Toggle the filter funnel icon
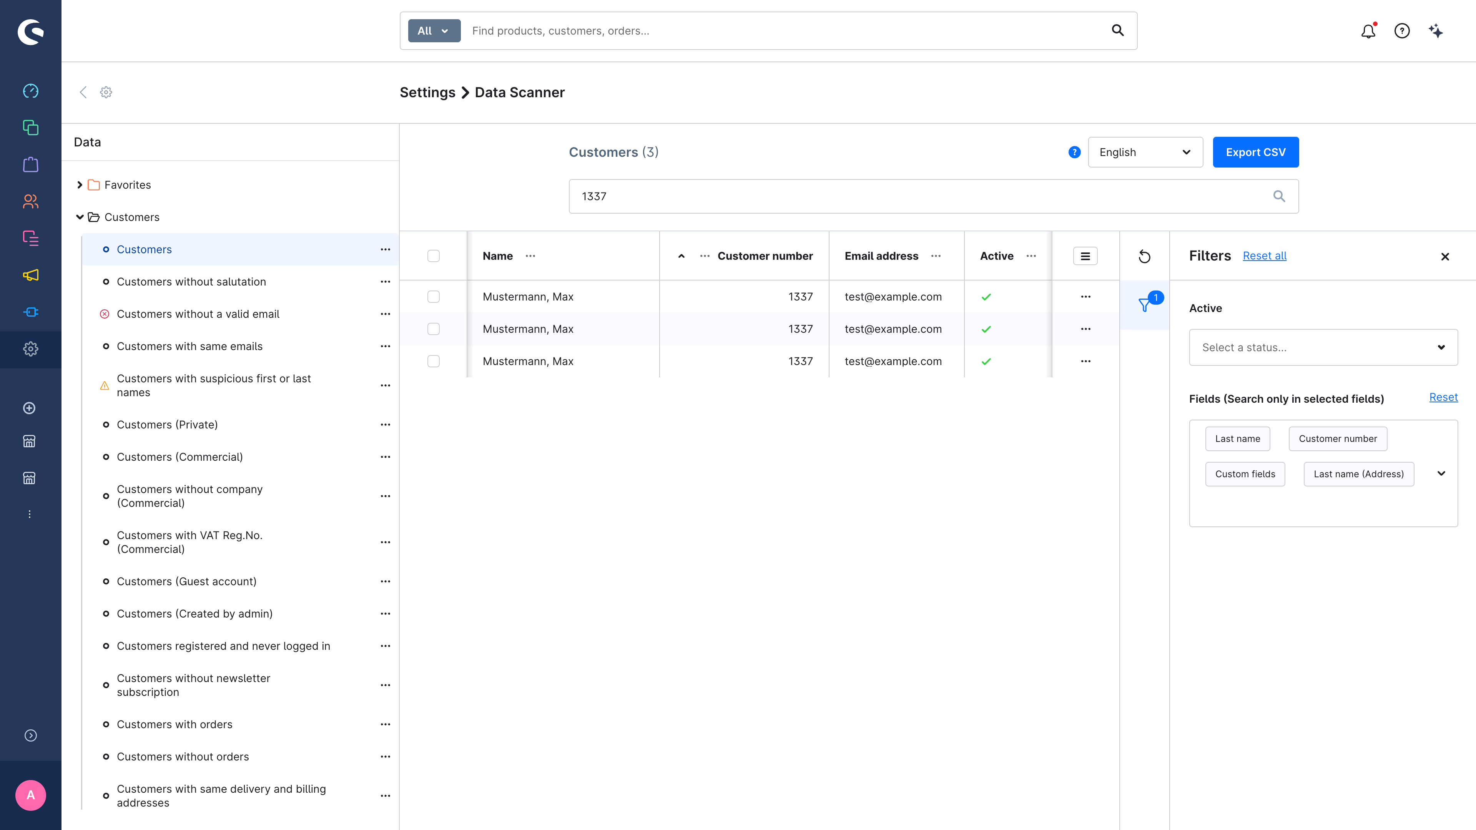Image resolution: width=1476 pixels, height=830 pixels. coord(1144,305)
